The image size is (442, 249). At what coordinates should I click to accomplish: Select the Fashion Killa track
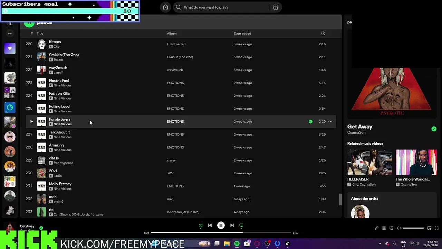coord(59,93)
